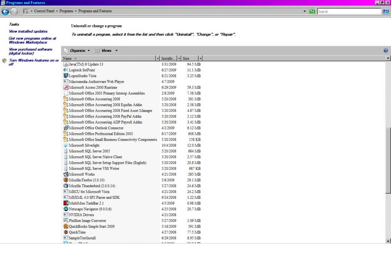Select Macromedia Authorware Web Player row
Screen dimensions: 391x253
[x=132, y=82]
